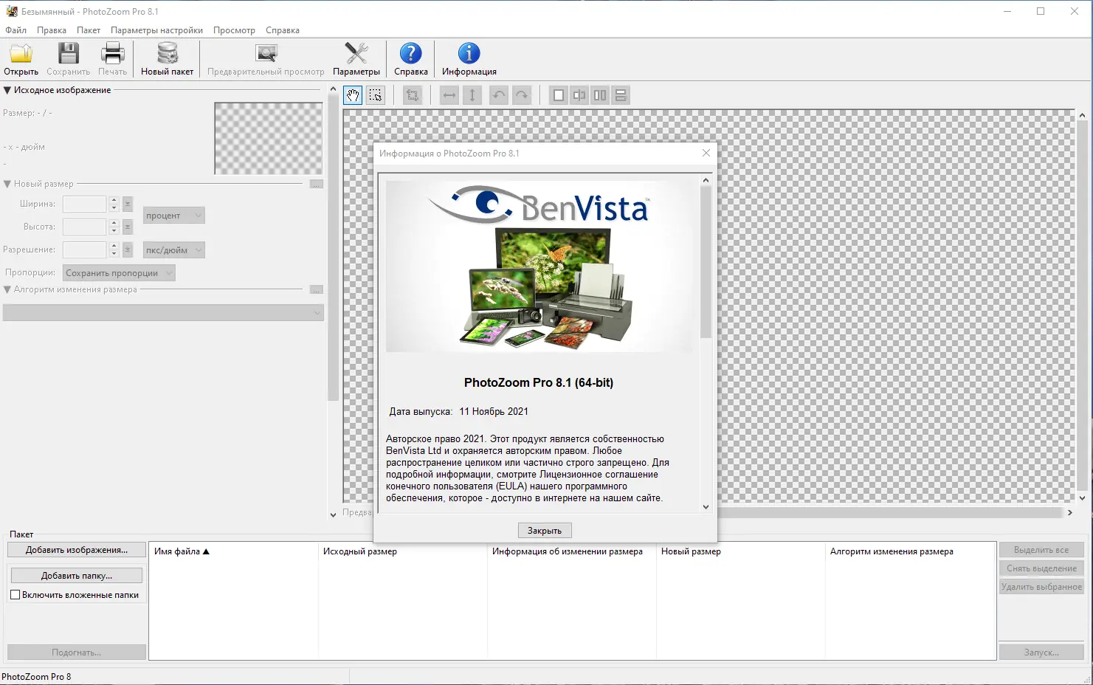The image size is (1093, 685).
Task: Open the пкс/дюйм resolution units dropdown
Action: (x=173, y=250)
